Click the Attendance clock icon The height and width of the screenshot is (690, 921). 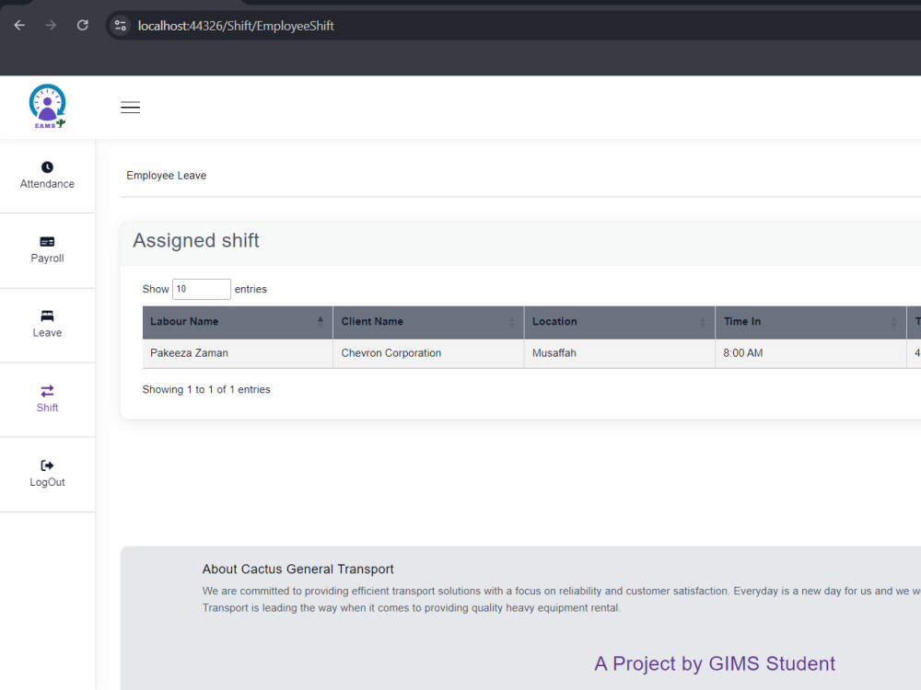coord(47,167)
